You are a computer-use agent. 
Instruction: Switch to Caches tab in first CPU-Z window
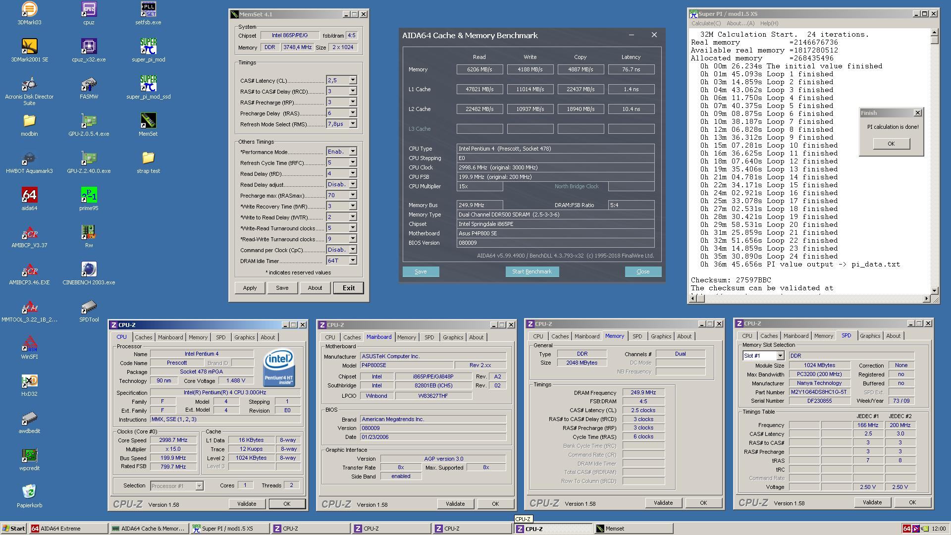144,337
